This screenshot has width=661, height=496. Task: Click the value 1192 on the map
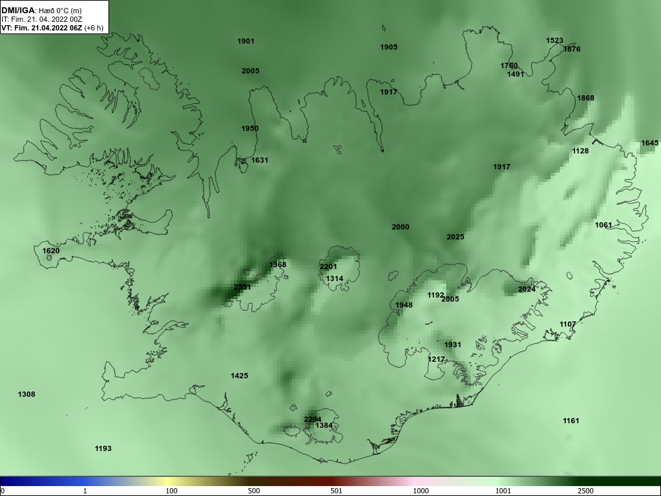[x=435, y=295]
